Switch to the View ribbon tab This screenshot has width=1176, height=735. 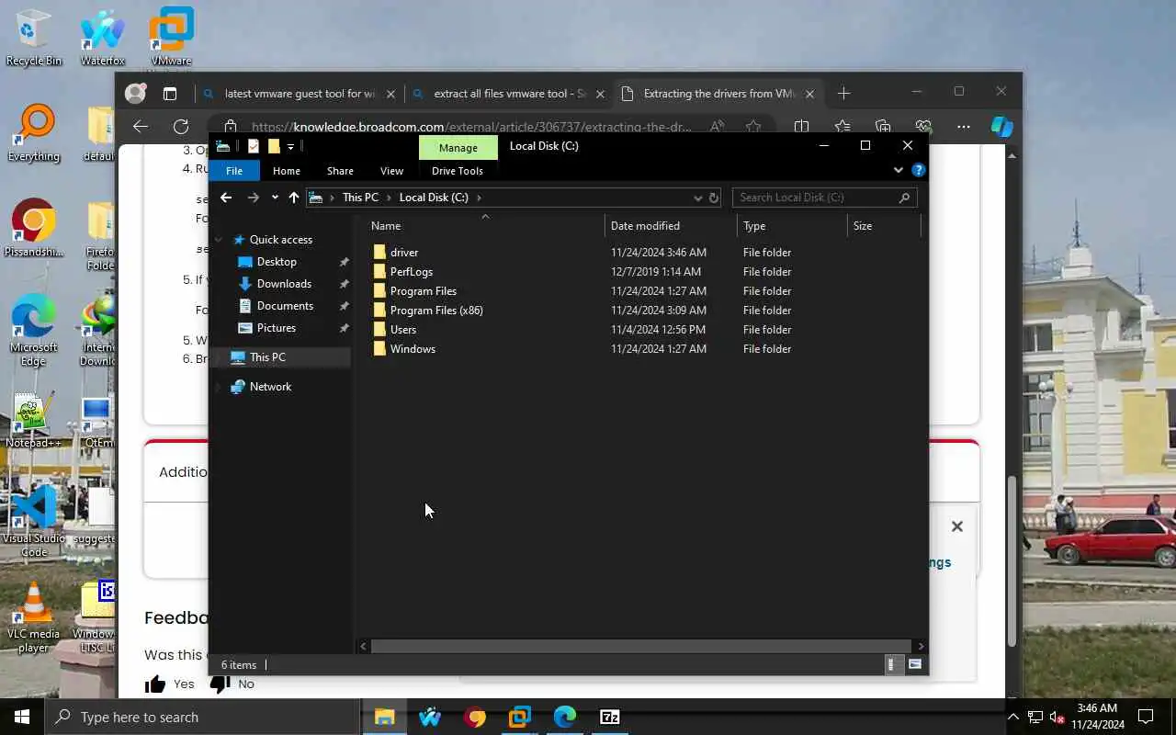[391, 171]
